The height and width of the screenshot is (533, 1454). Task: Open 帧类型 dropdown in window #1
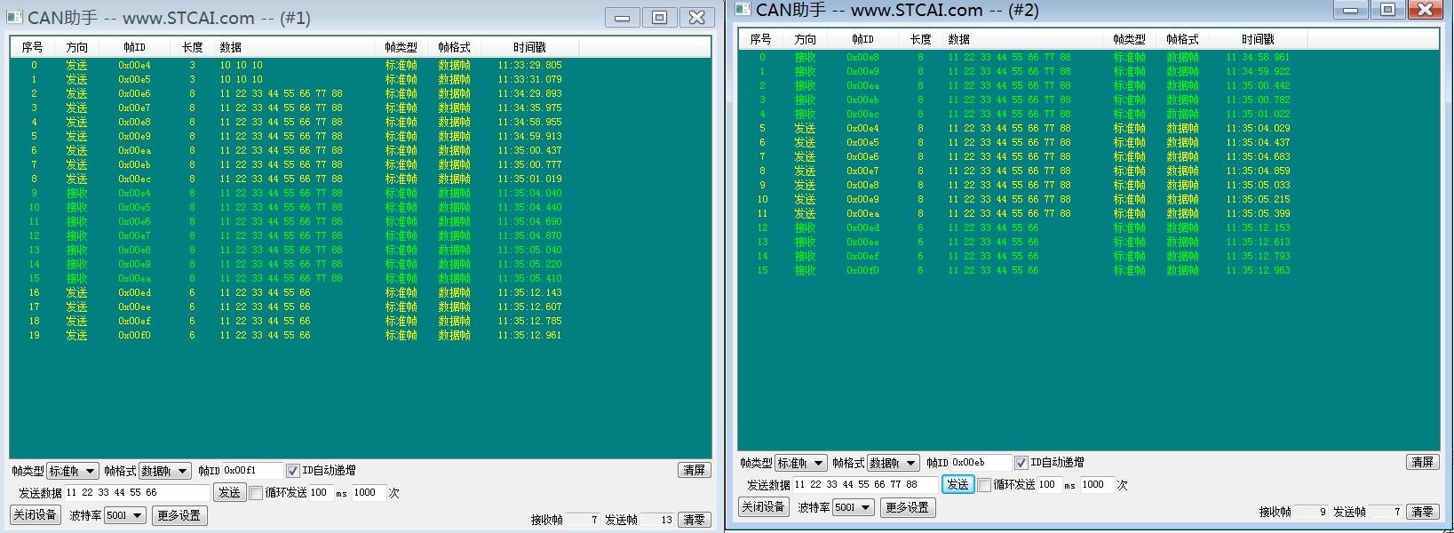click(x=72, y=471)
